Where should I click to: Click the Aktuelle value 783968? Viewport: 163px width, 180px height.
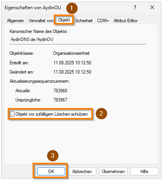tap(60, 91)
